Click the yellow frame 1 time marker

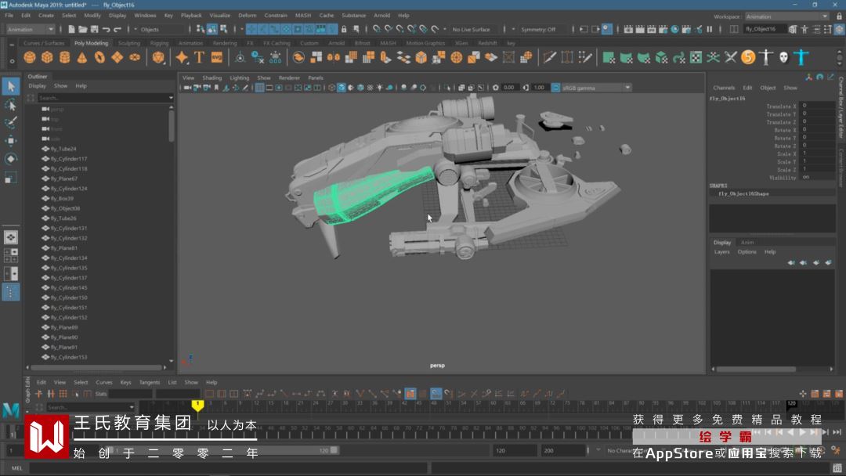(x=197, y=406)
